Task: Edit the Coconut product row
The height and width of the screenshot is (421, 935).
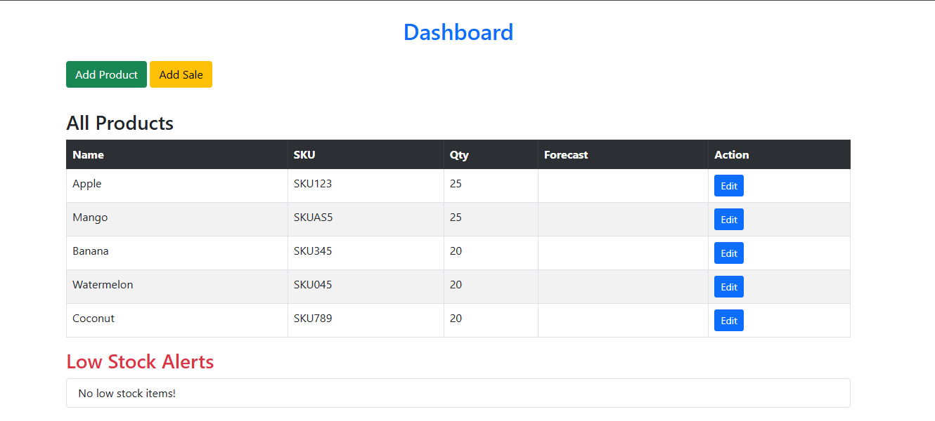Action: click(x=729, y=321)
